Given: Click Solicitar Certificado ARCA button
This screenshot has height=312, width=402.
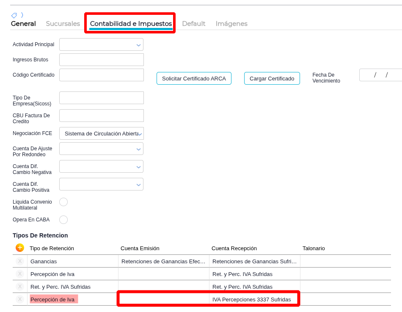Looking at the screenshot, I should tap(194, 78).
